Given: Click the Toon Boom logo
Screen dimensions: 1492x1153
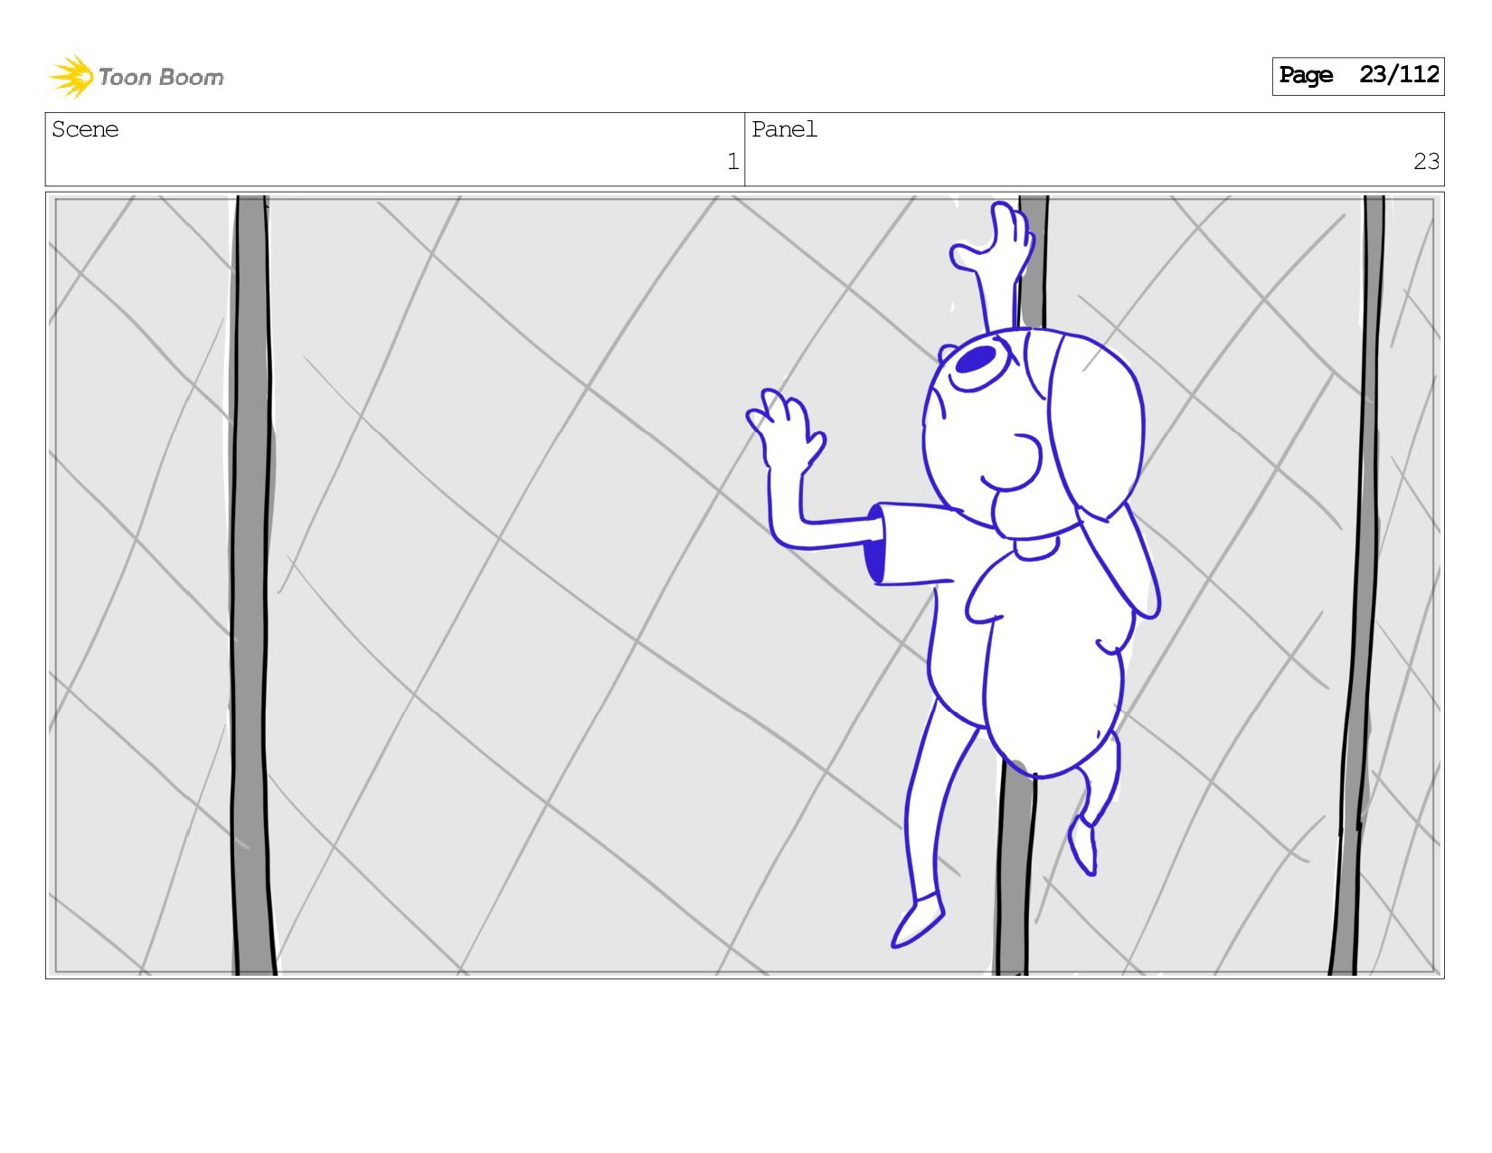Looking at the screenshot, I should pyautogui.click(x=136, y=77).
